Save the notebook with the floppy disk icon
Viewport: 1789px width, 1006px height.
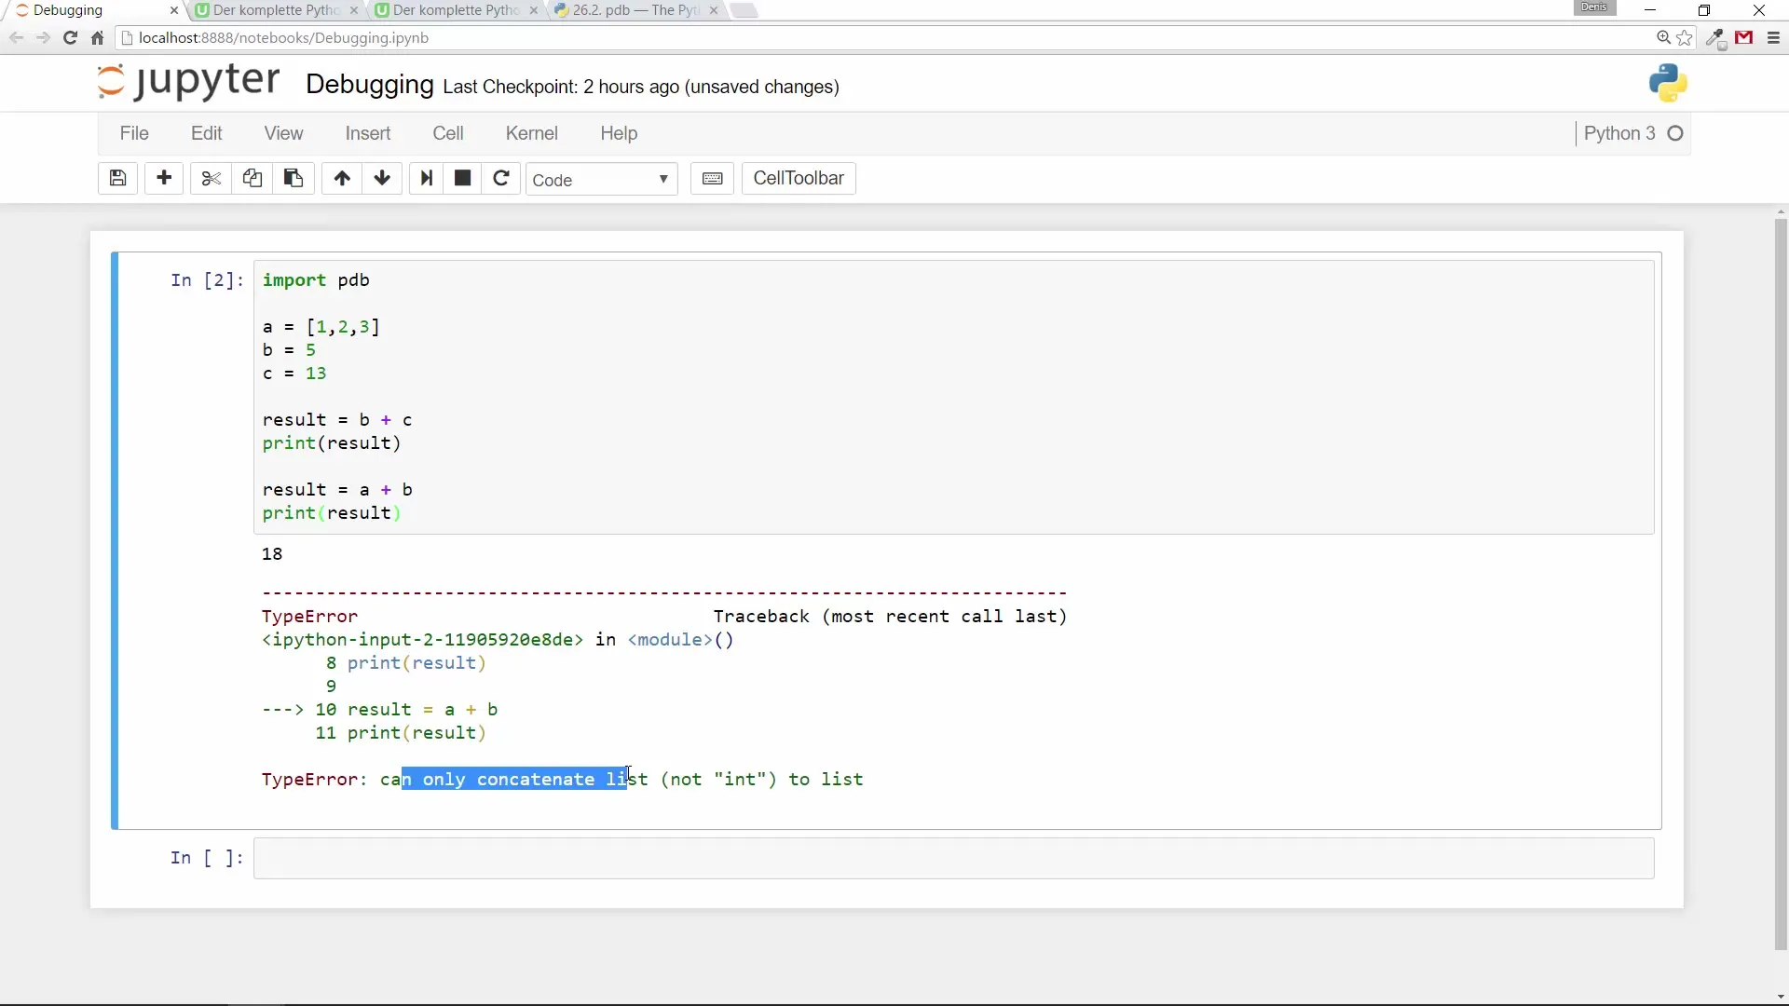point(117,178)
